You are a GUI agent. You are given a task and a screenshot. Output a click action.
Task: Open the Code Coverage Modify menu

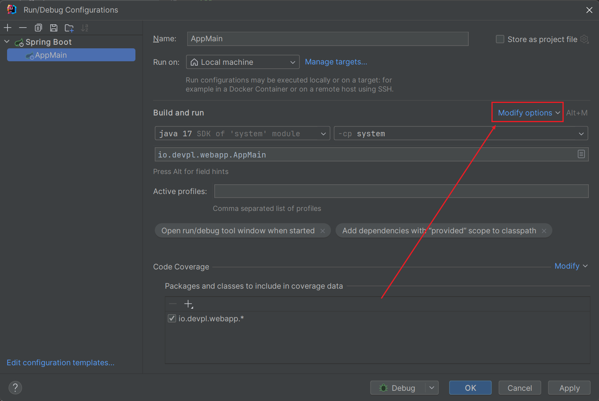(571, 266)
